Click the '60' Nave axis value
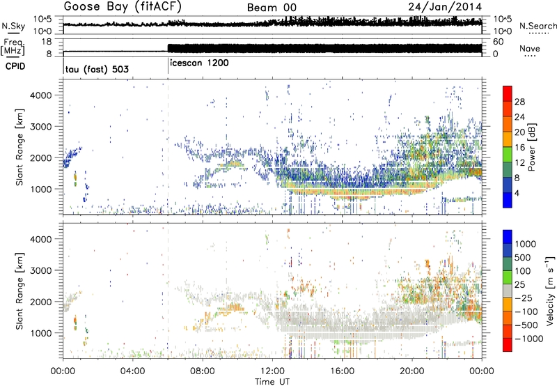 (x=498, y=42)
